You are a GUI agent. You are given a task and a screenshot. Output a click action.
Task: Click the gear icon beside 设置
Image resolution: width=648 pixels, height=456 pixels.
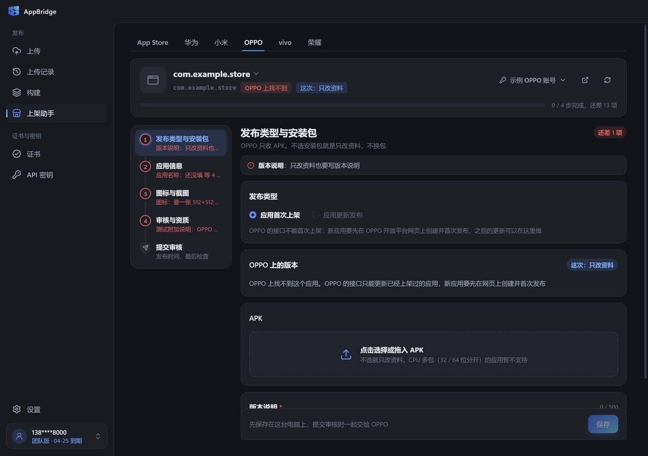(x=17, y=409)
